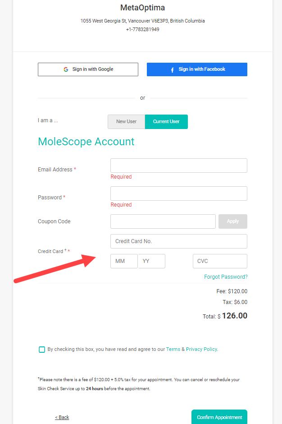282x424 pixels.
Task: Open the Privacy Policy link
Action: (201, 350)
